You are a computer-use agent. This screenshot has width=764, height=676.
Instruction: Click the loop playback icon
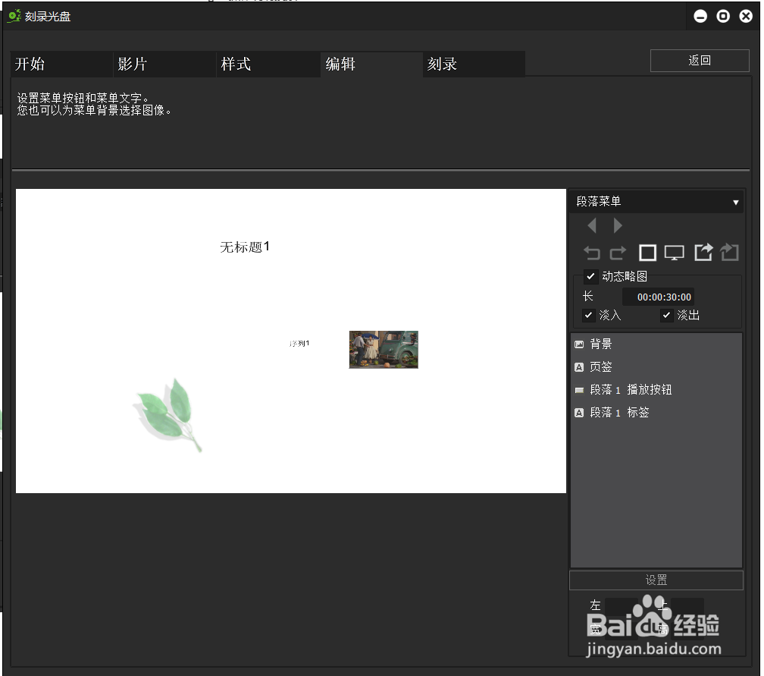pos(729,253)
